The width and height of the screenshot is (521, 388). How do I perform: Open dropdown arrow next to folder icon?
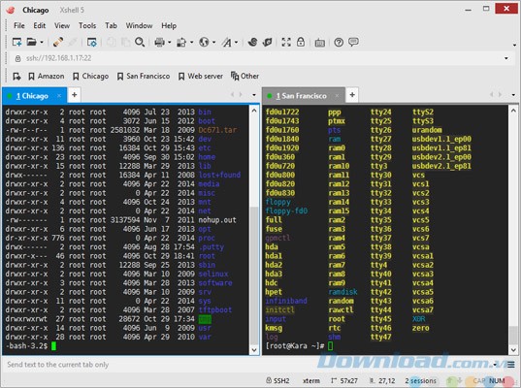click(42, 42)
